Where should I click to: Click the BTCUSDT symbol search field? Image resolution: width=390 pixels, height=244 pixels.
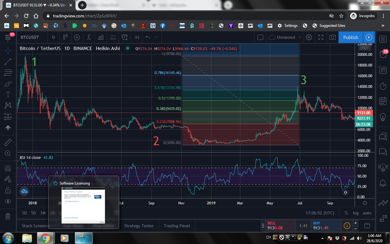coord(30,37)
